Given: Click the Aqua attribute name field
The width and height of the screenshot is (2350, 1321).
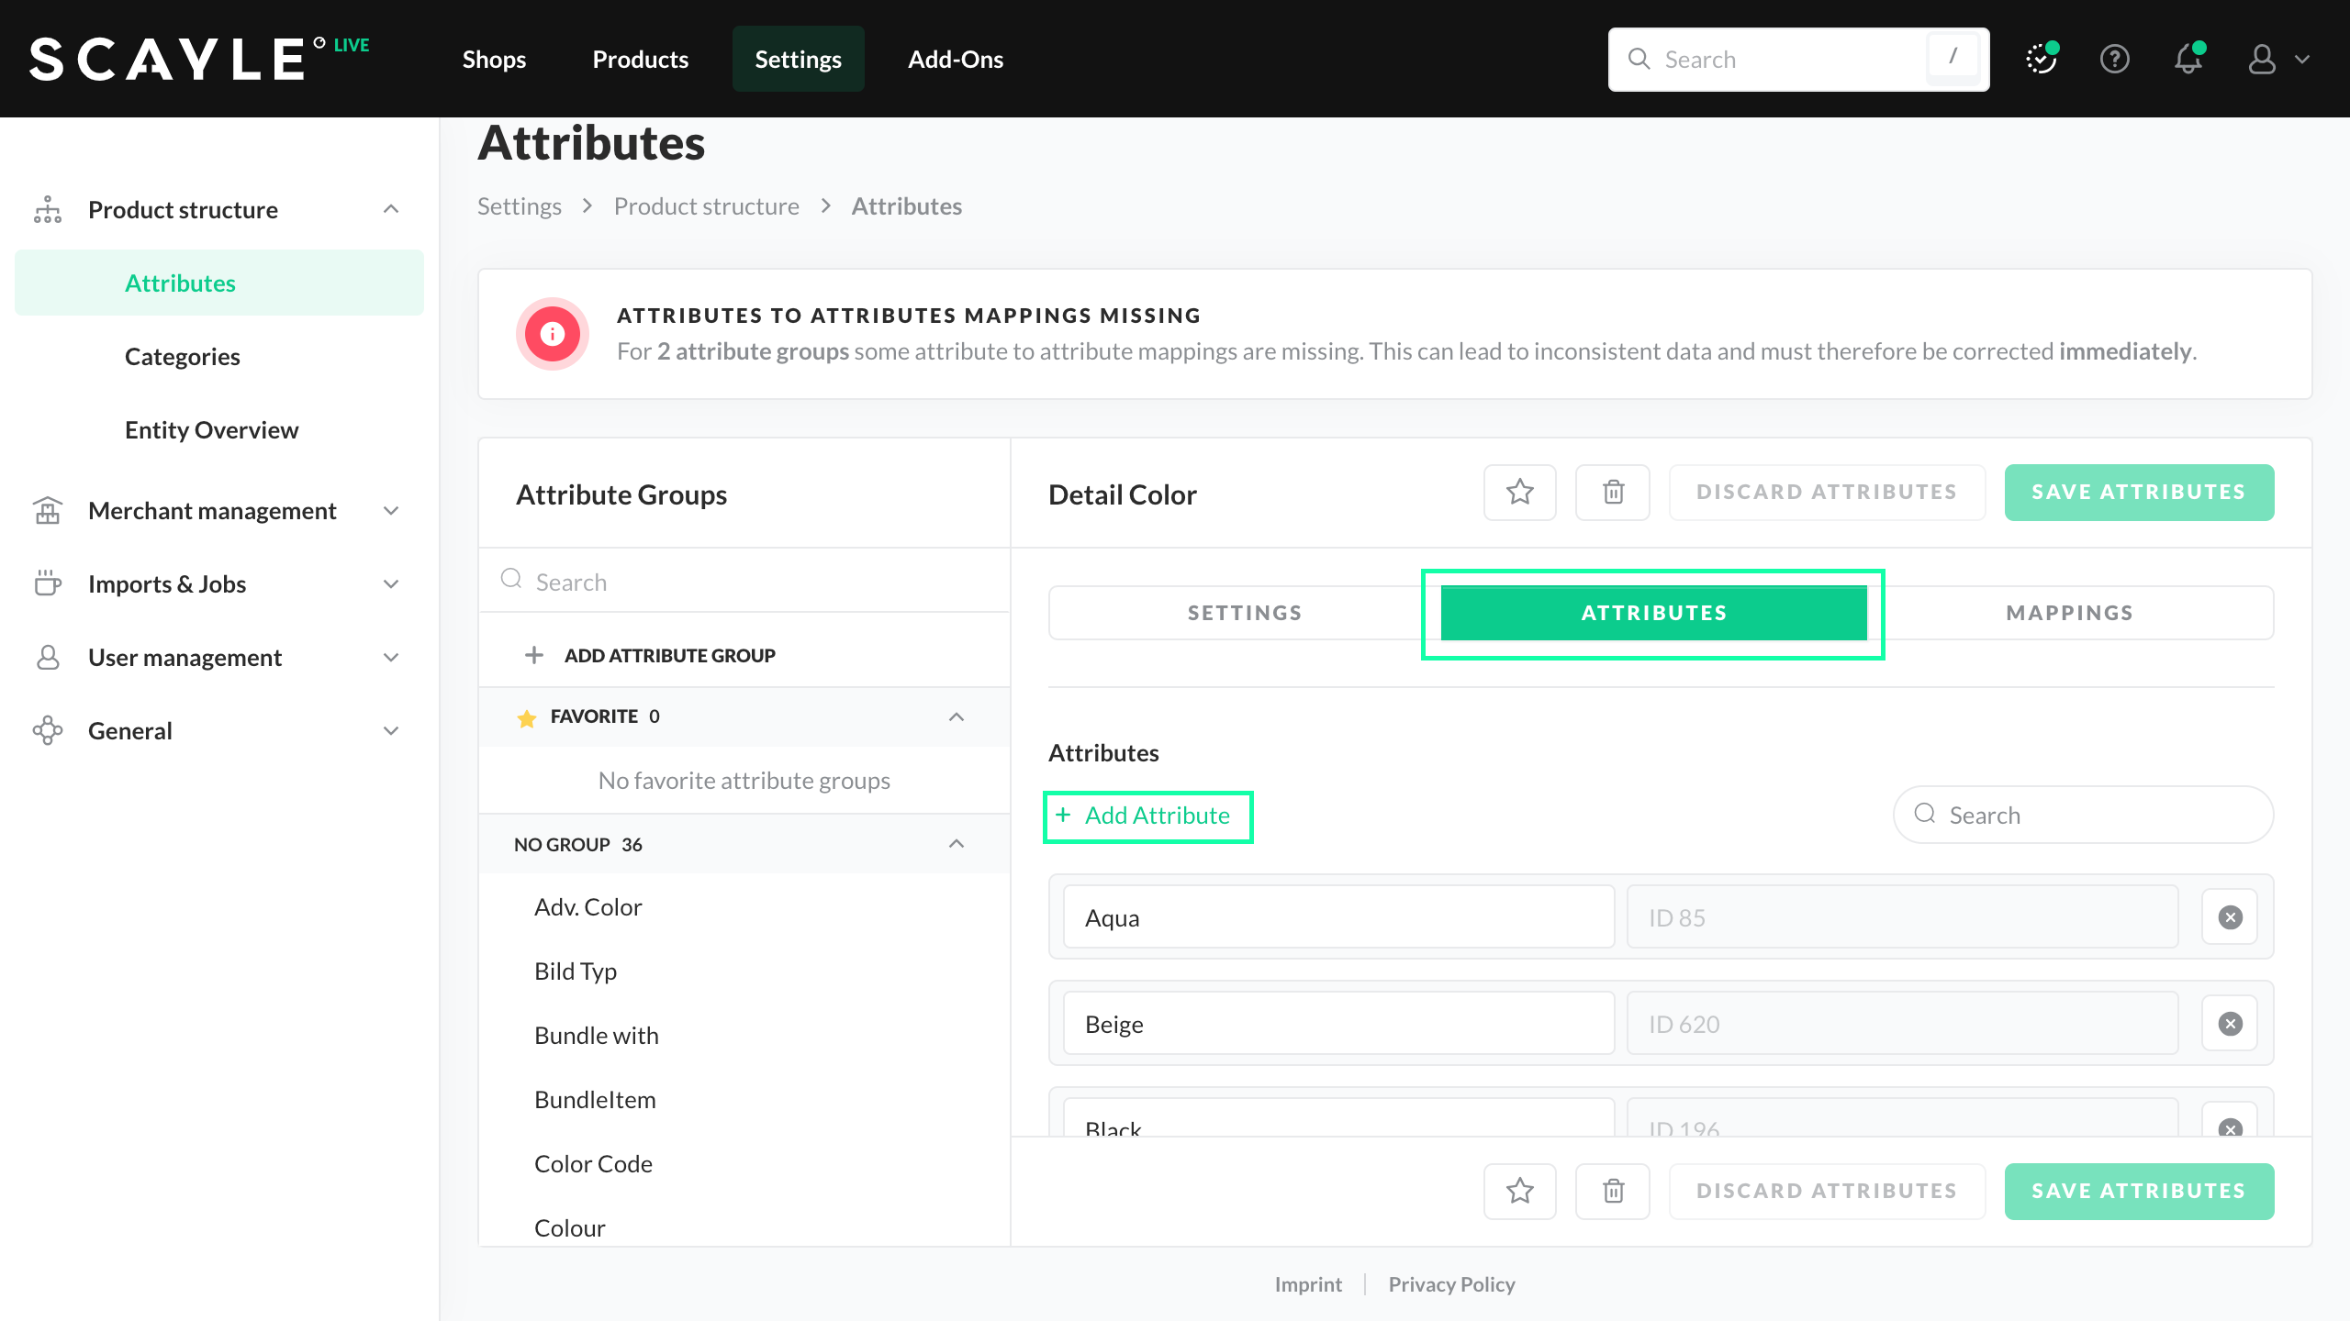Looking at the screenshot, I should [x=1337, y=917].
